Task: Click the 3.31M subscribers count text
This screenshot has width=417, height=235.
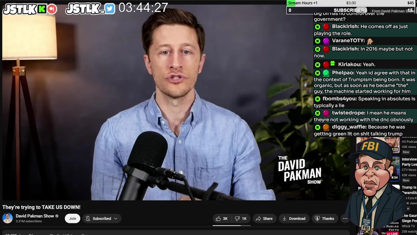Action: pyautogui.click(x=29, y=221)
